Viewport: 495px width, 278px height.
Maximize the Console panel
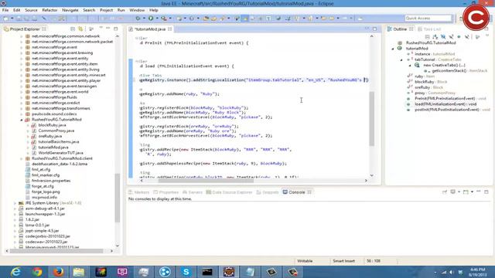click(486, 192)
